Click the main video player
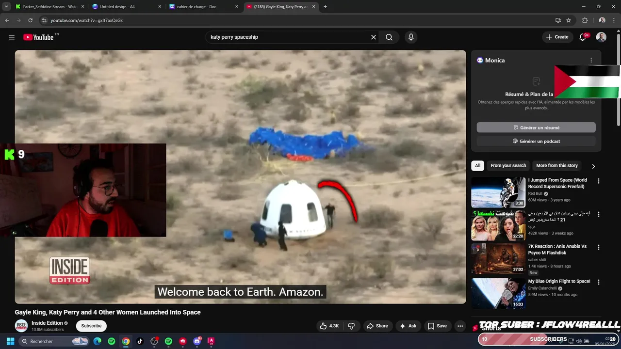The height and width of the screenshot is (349, 621). tap(240, 177)
